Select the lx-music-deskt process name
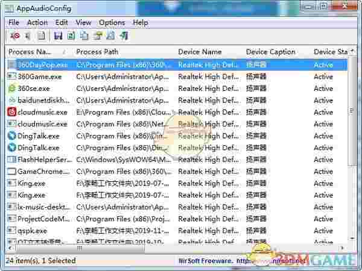Viewport: 362px width, 271px height. [44, 207]
